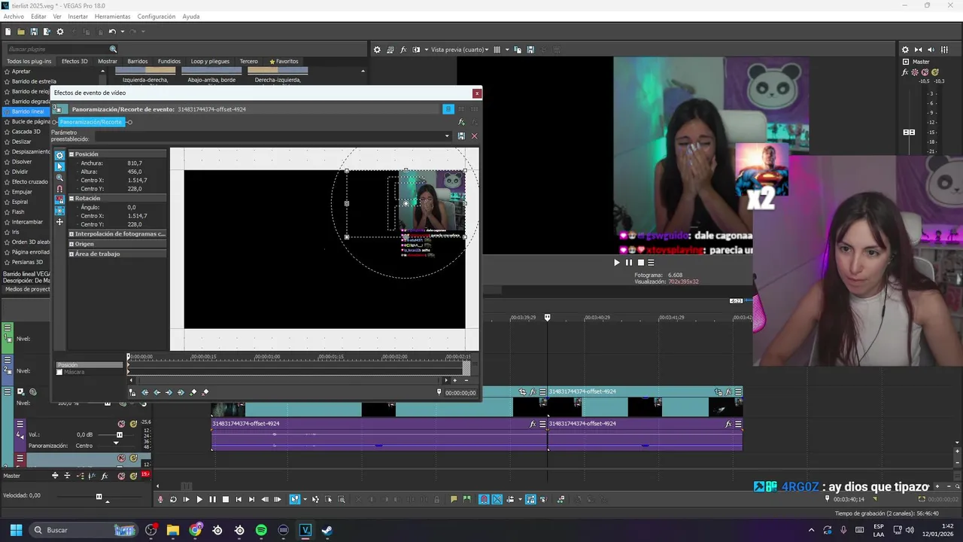Toggle Lock Aspect Ratio in Pan/Crop tools

click(x=59, y=200)
